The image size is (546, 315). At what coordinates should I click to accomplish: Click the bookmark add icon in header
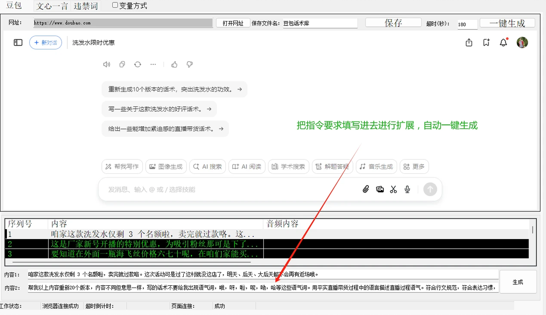tap(486, 43)
